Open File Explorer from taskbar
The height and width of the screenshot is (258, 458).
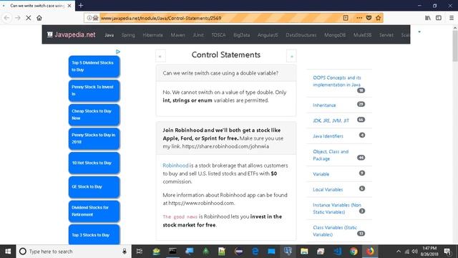304,252
